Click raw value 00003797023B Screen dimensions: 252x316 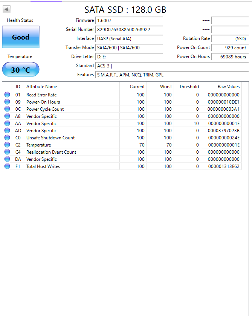point(224,131)
